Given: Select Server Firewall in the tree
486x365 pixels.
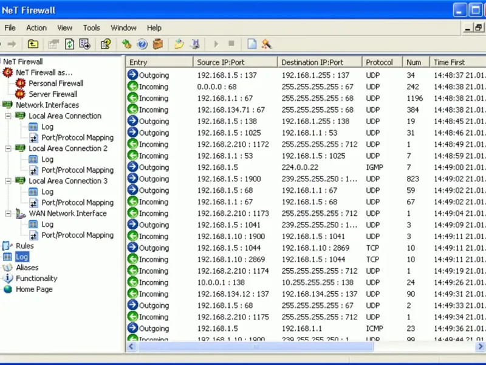Looking at the screenshot, I should click(53, 94).
